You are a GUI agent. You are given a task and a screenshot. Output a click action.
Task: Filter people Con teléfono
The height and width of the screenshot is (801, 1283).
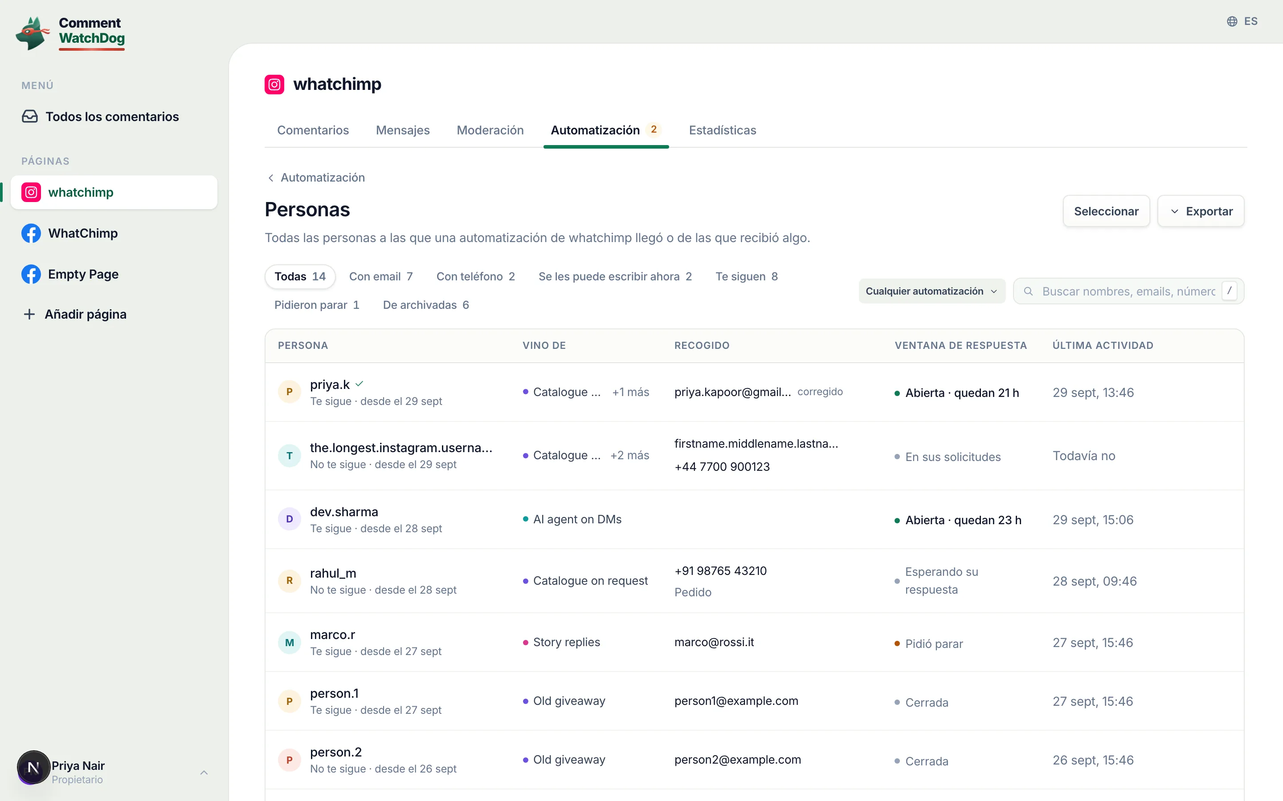pyautogui.click(x=476, y=276)
